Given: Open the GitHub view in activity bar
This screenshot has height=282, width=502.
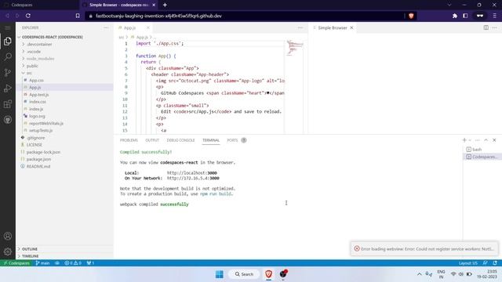Looking at the screenshot, I should pyautogui.click(x=8, y=120).
